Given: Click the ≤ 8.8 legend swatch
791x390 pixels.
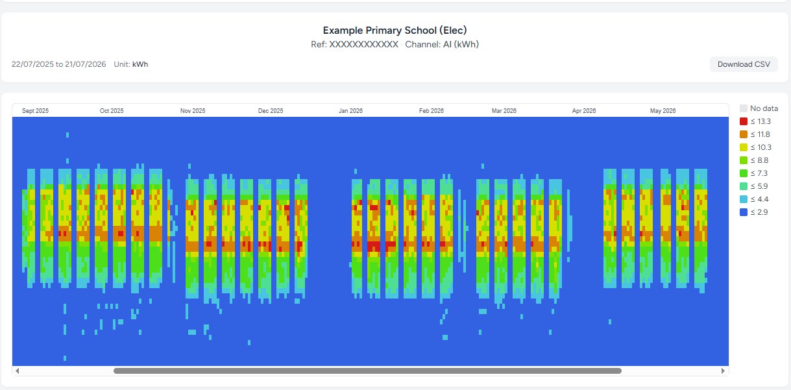Looking at the screenshot, I should tap(744, 160).
